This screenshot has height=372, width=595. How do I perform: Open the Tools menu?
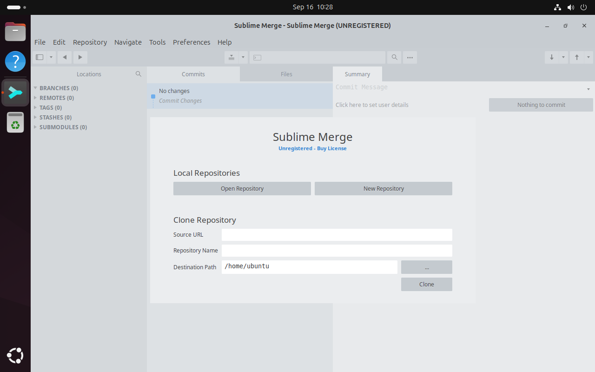[157, 42]
